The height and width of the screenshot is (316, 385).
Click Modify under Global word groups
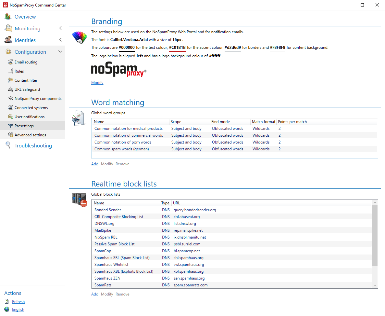[107, 164]
